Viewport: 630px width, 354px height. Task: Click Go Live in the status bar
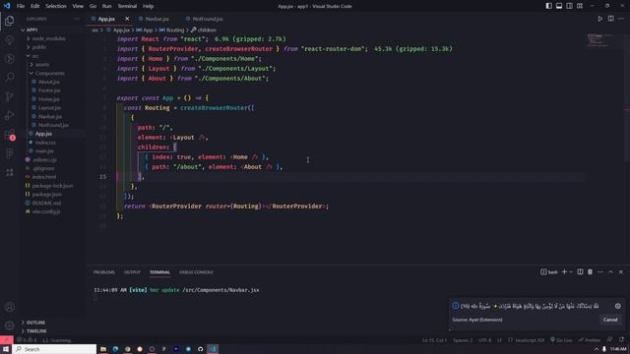[561, 340]
